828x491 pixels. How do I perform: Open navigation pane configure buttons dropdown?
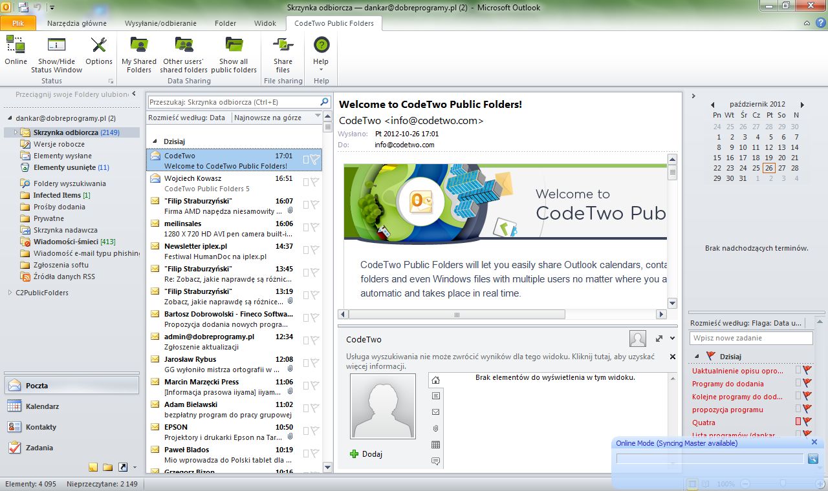(135, 467)
